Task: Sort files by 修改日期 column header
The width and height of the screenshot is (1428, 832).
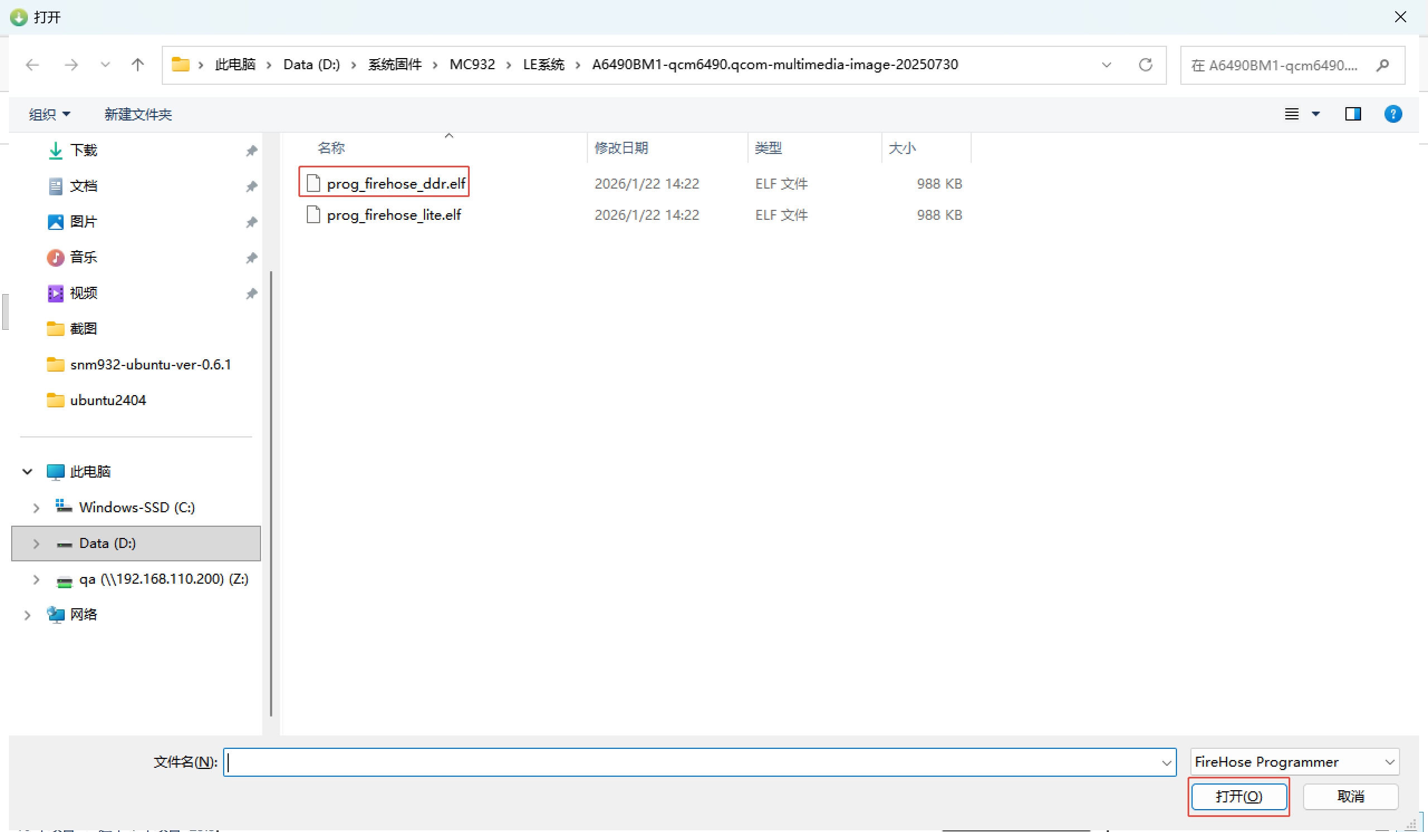Action: point(621,148)
